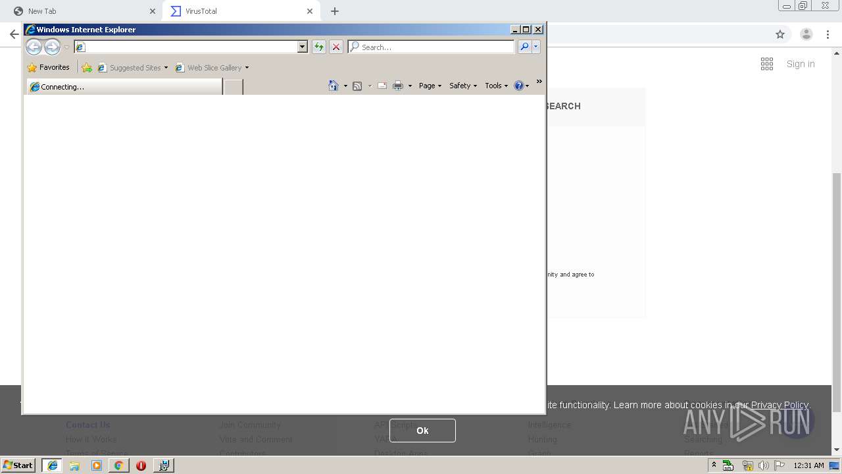
Task: Expand printer options dropdown arrow
Action: 410,86
